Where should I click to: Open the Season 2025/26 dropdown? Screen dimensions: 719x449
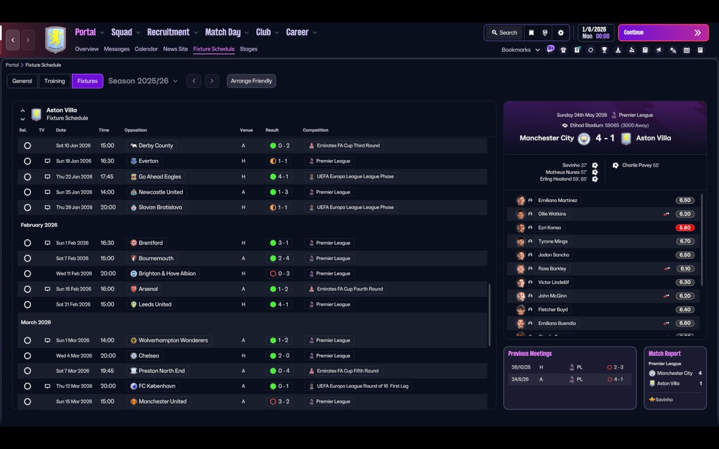click(x=143, y=81)
